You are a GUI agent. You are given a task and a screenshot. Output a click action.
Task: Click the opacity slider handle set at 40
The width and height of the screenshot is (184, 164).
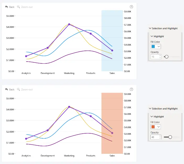(170, 137)
